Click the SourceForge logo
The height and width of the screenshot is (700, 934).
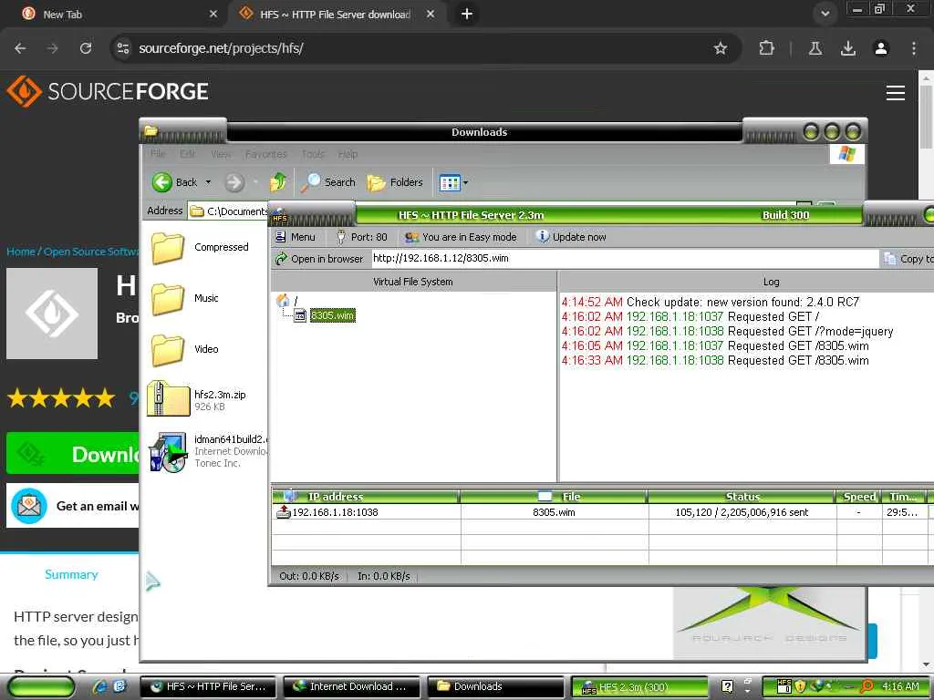point(108,91)
